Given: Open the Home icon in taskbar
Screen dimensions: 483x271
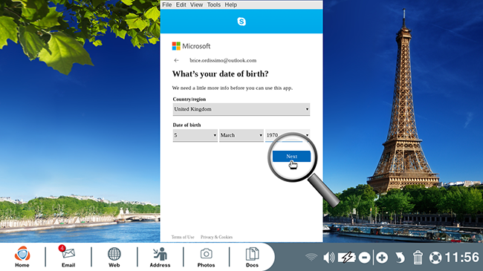Looking at the screenshot, I should 22,257.
